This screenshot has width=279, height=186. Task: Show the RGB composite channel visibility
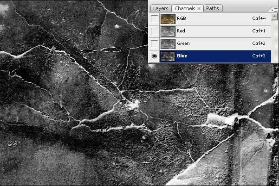pyautogui.click(x=154, y=19)
